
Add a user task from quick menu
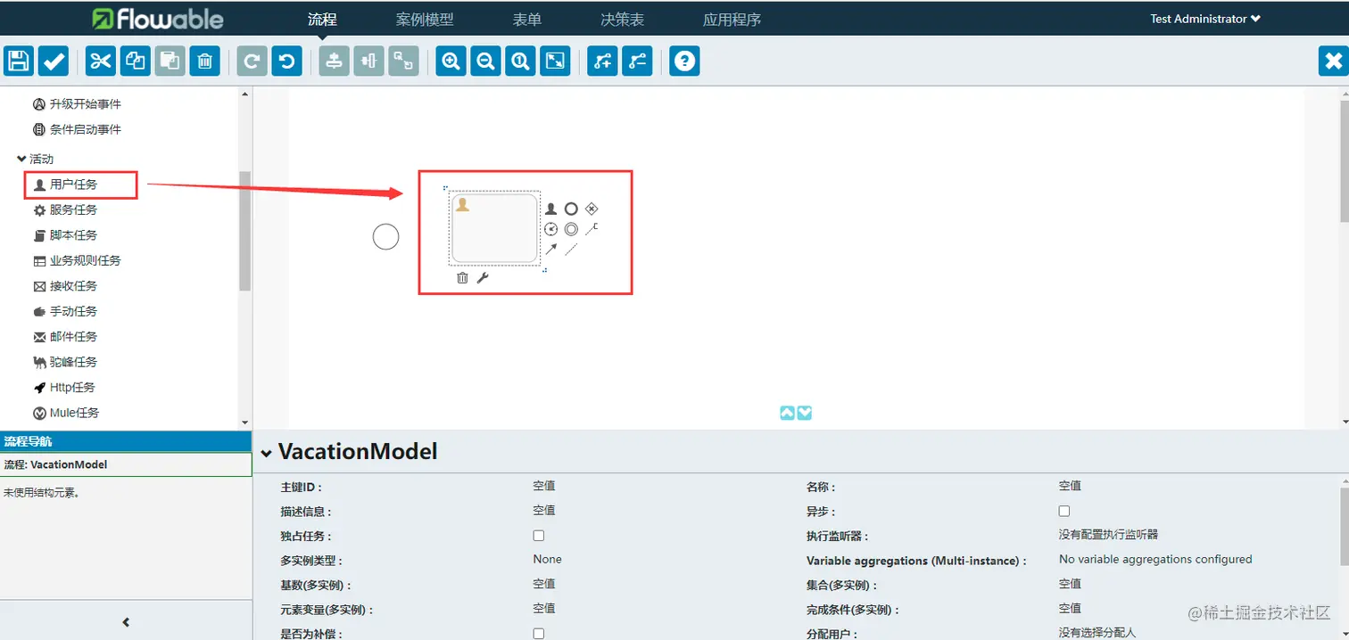tap(550, 209)
